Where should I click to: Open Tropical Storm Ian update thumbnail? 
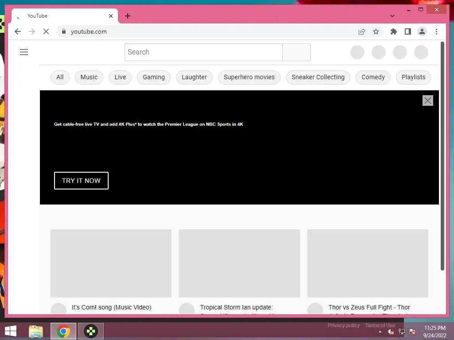239,263
